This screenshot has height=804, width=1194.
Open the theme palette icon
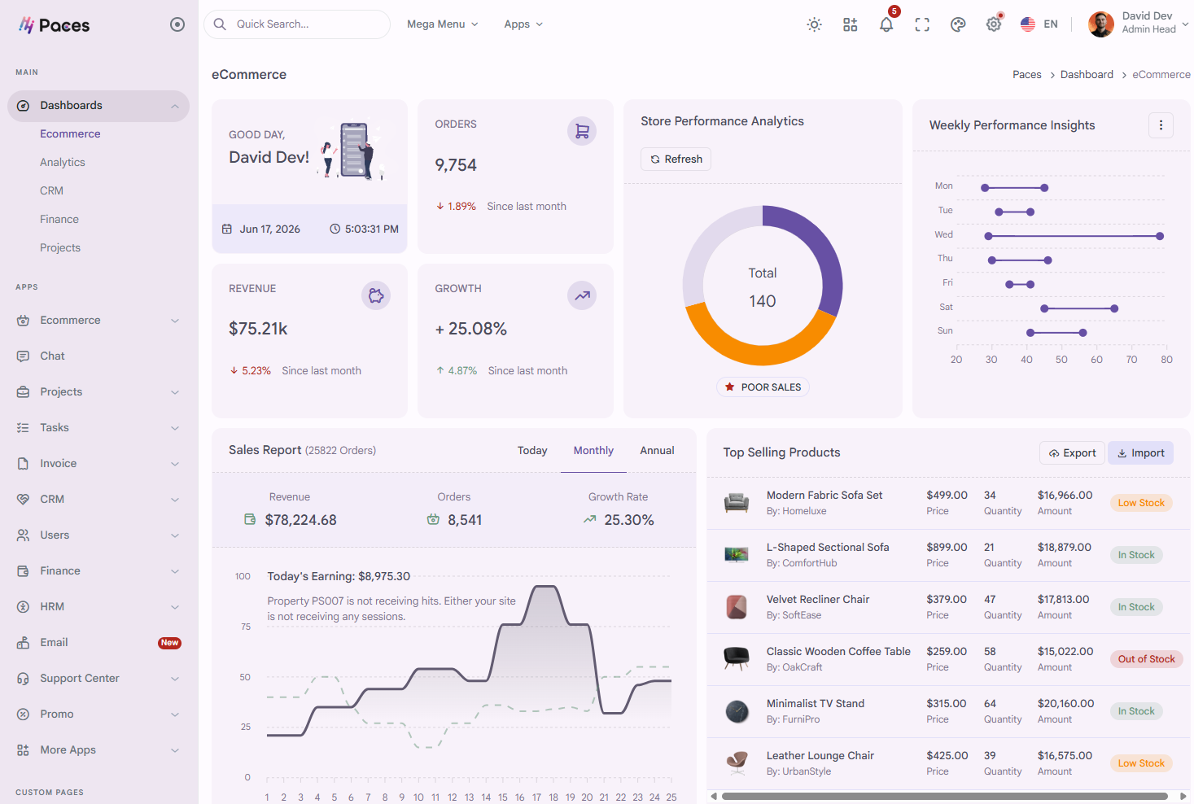pos(958,24)
